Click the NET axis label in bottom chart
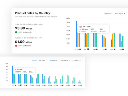The height and width of the screenshot is (96, 128). [56, 85]
